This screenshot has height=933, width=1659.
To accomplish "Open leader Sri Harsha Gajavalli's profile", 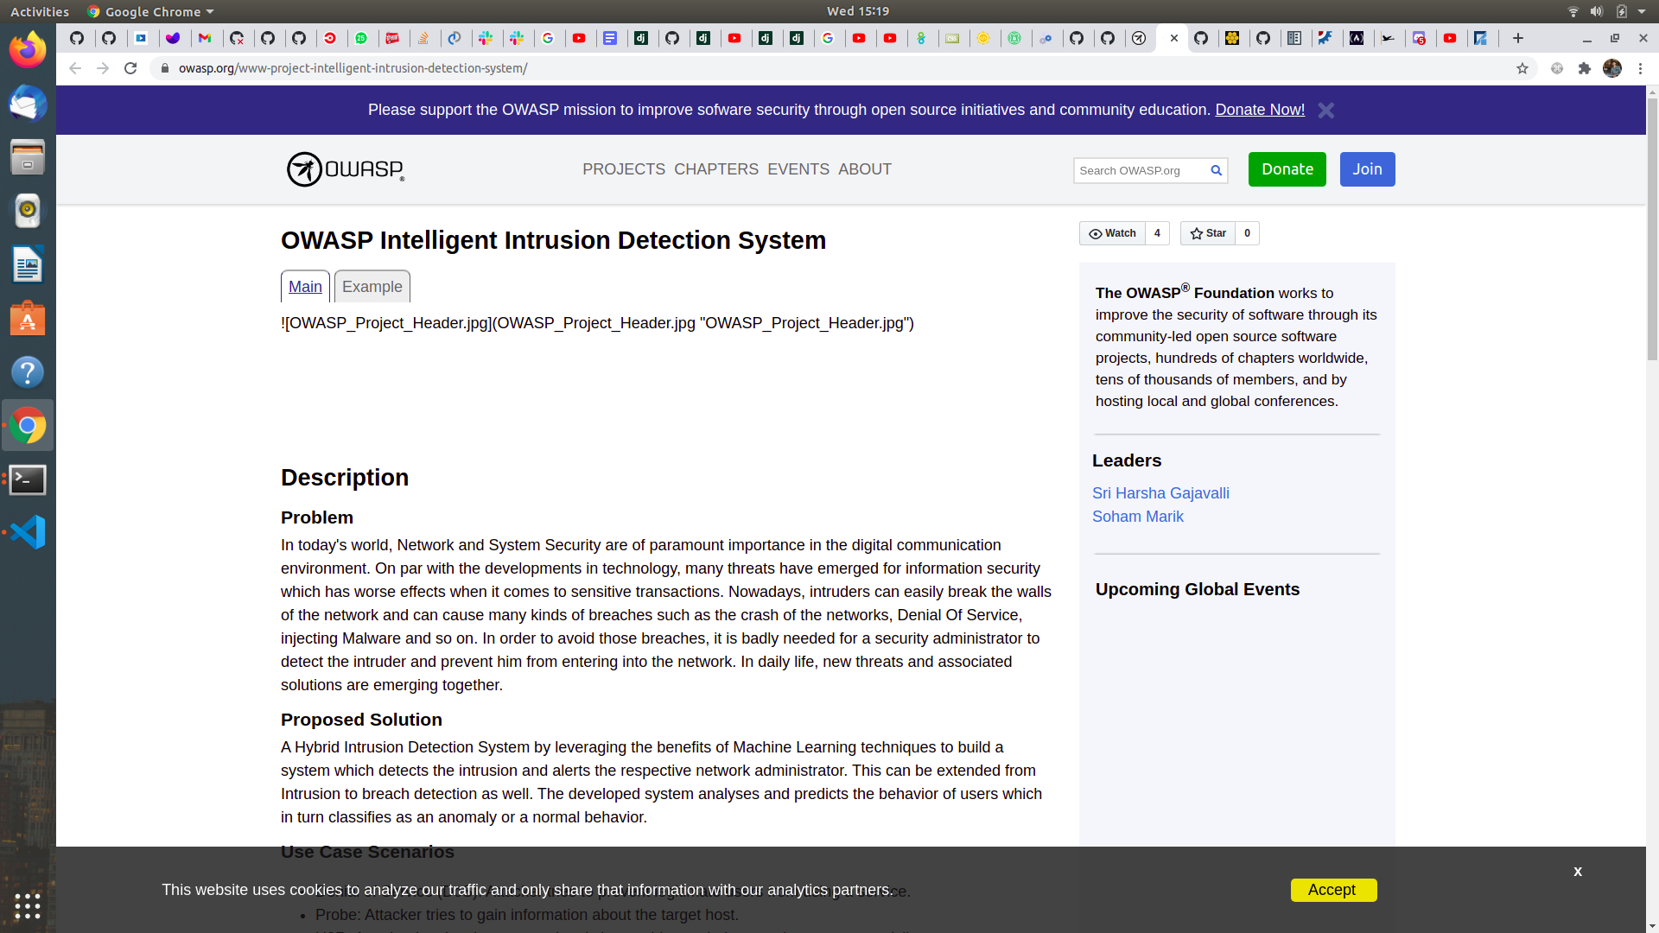I will click(1160, 493).
